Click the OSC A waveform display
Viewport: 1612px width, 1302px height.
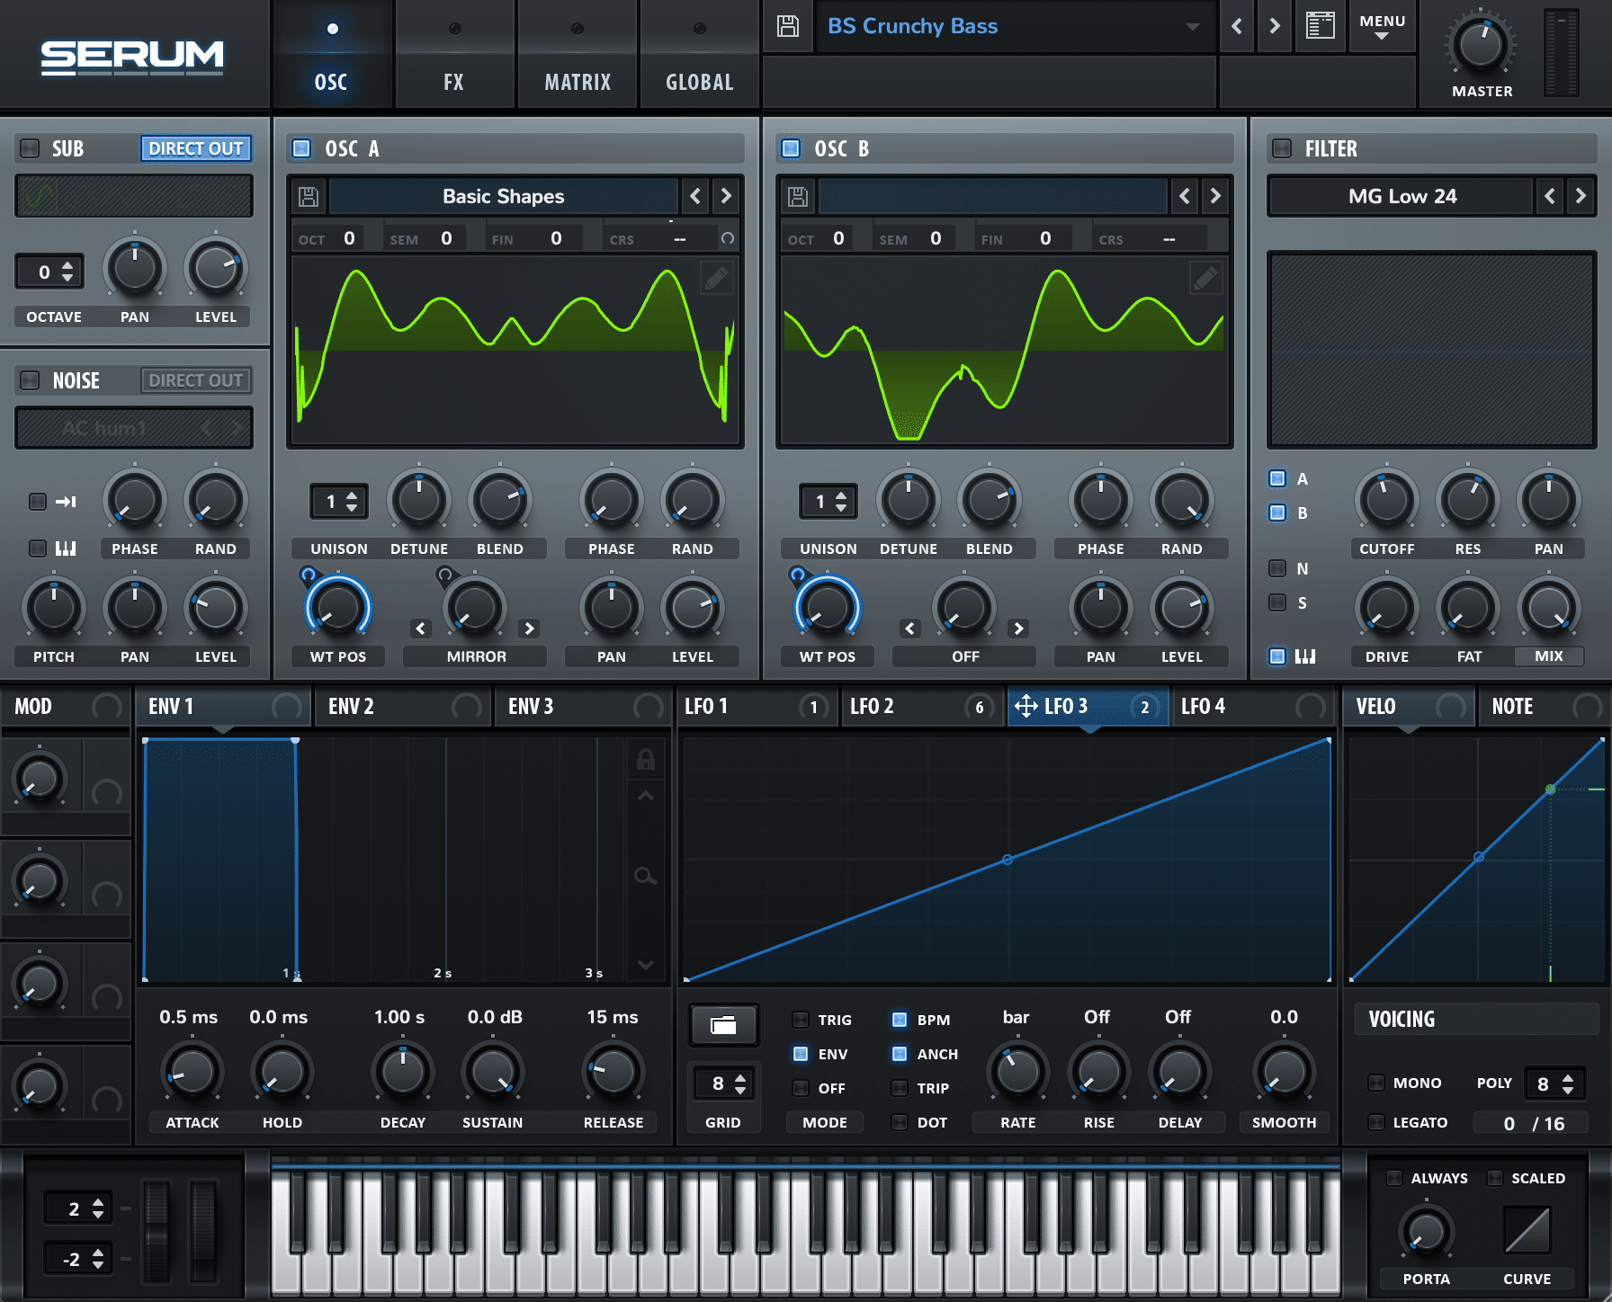point(515,351)
